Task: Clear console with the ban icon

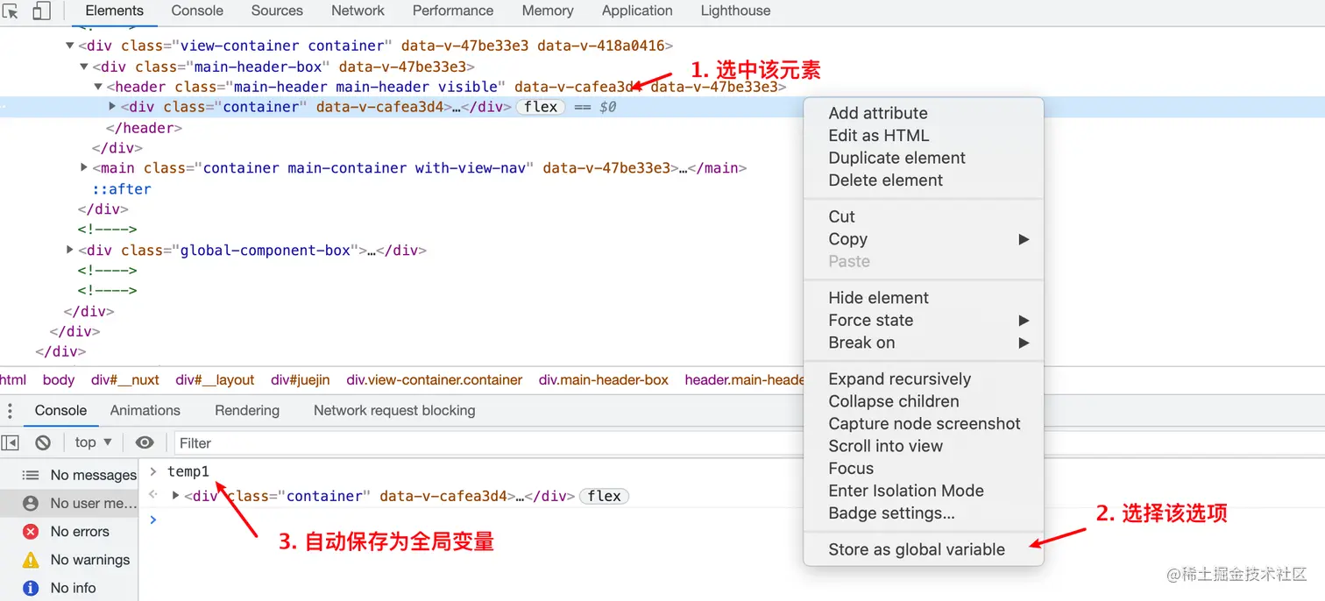Action: [43, 442]
